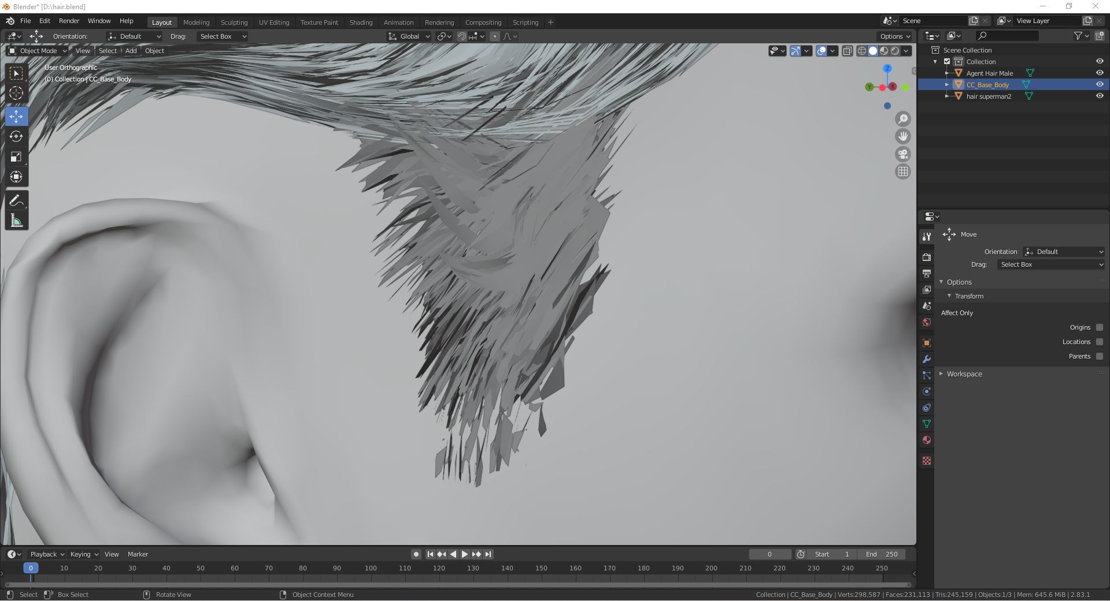
Task: Open the Object Mode dropdown
Action: click(38, 51)
